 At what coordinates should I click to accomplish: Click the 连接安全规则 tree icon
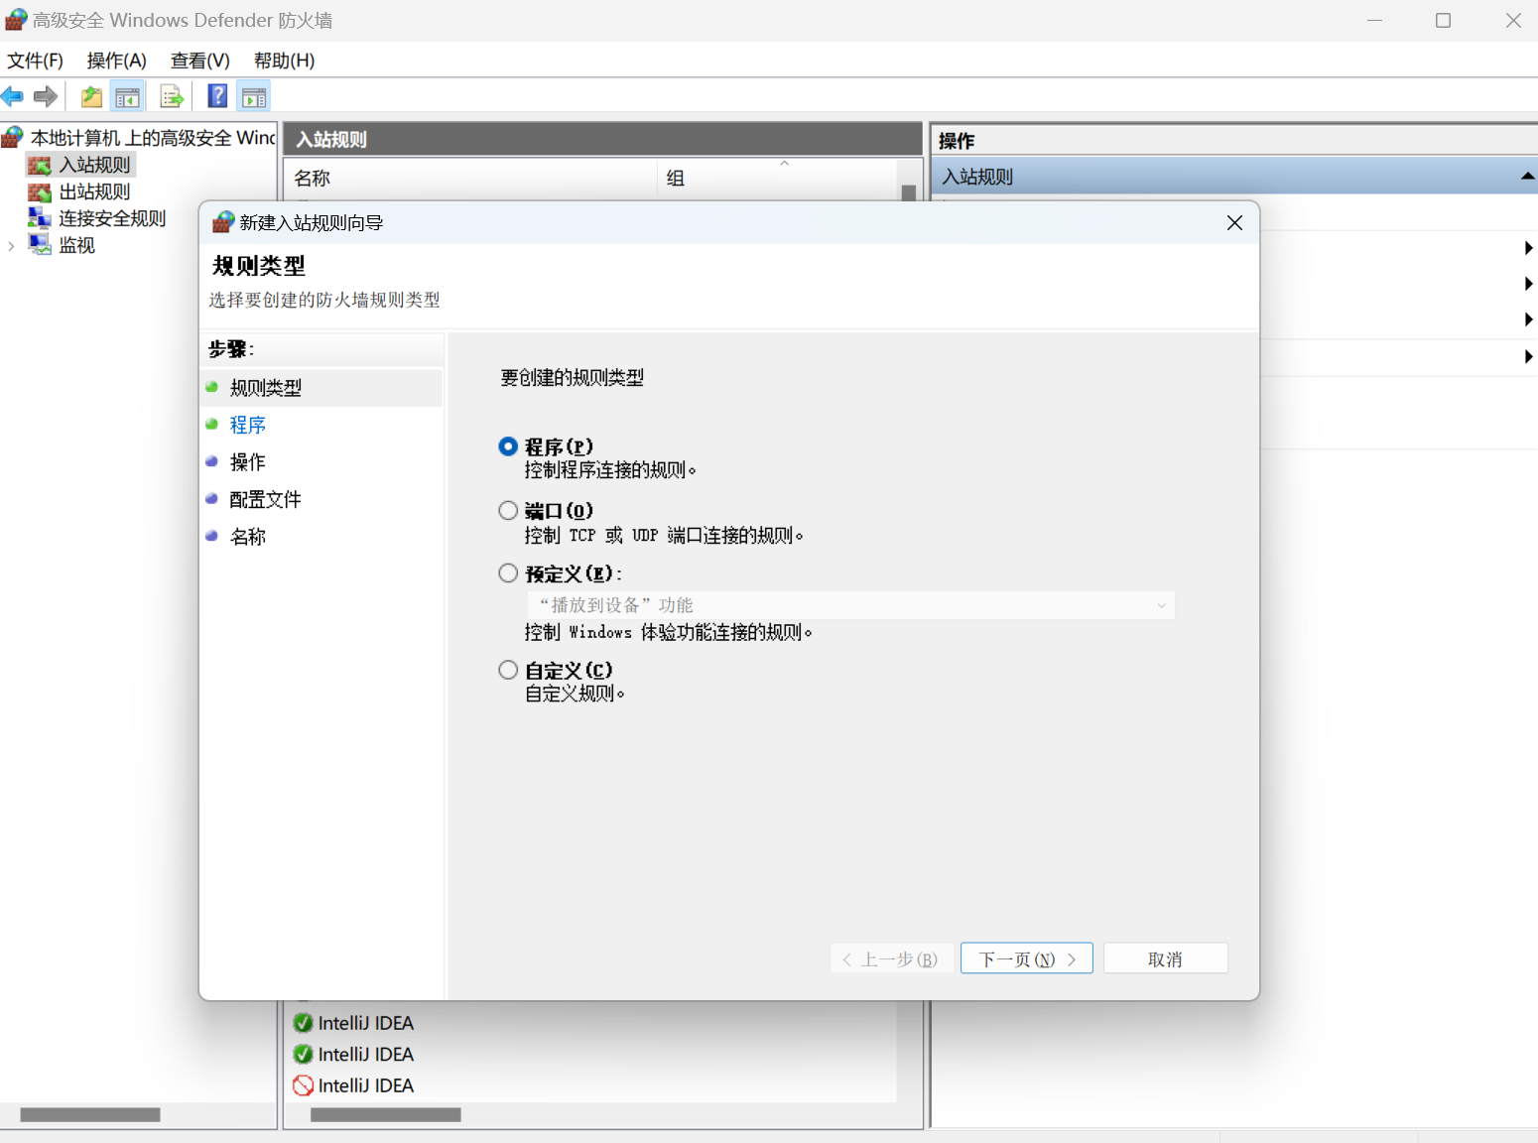tap(40, 218)
